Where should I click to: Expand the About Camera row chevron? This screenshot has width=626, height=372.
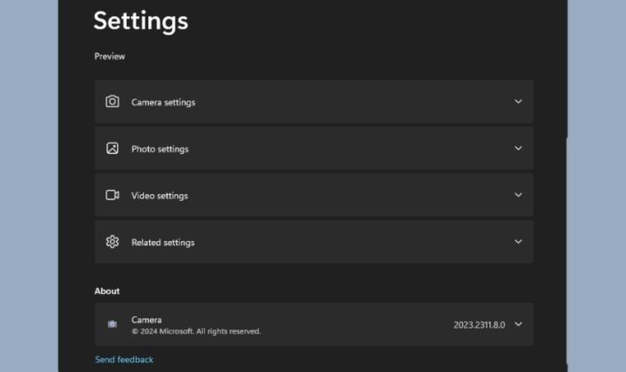[518, 324]
